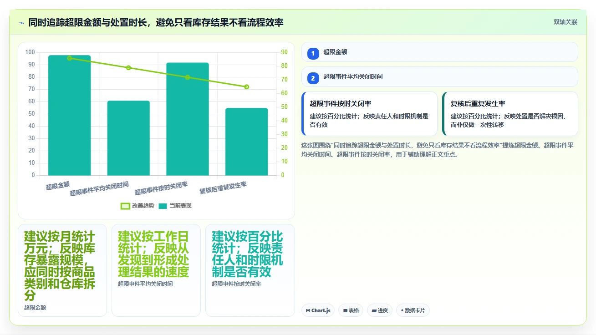Screen dimensions: 596x335
Task: Click the page title 同时追踪超限金额与处置时长
Action: tap(156, 22)
